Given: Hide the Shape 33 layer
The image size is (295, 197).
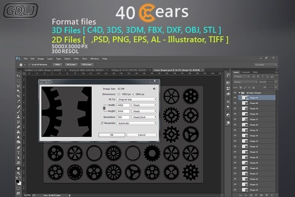Looking at the screenshot, I should coord(235,141).
